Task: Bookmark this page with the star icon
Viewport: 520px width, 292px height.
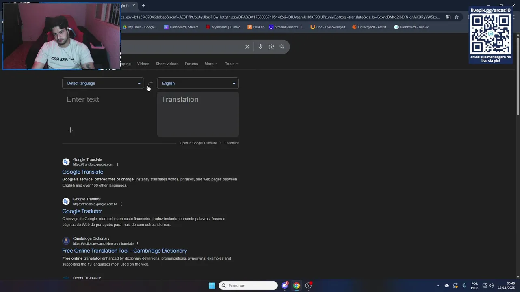Action: coord(457,17)
